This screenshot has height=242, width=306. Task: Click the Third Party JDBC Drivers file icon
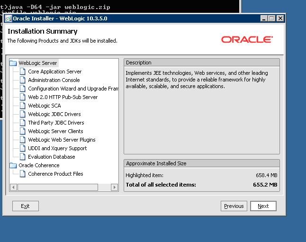(22, 123)
